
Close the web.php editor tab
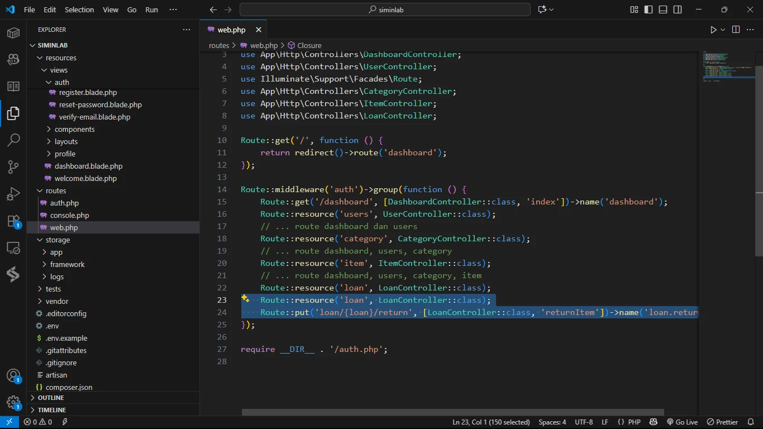coord(259,30)
